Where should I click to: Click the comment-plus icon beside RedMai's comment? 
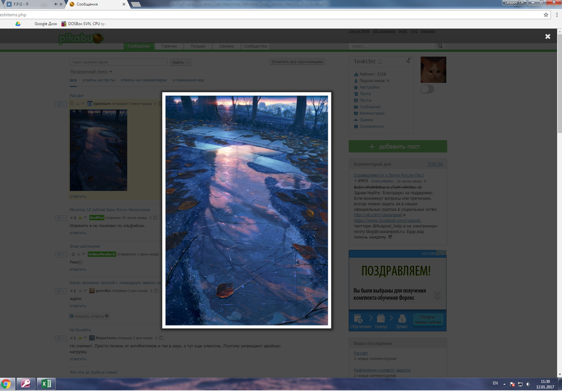(x=61, y=218)
